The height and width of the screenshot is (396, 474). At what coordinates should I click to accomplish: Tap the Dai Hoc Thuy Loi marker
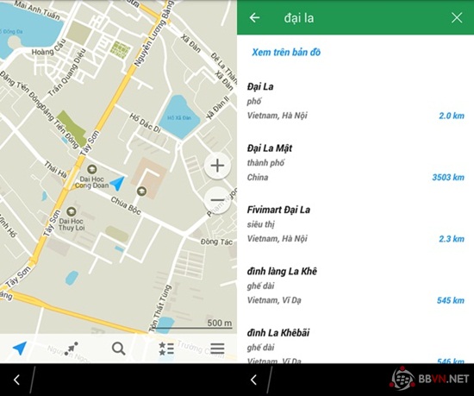tap(71, 211)
